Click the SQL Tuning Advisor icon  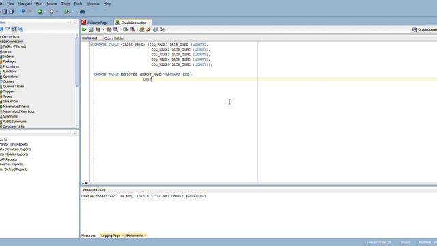tap(115, 29)
